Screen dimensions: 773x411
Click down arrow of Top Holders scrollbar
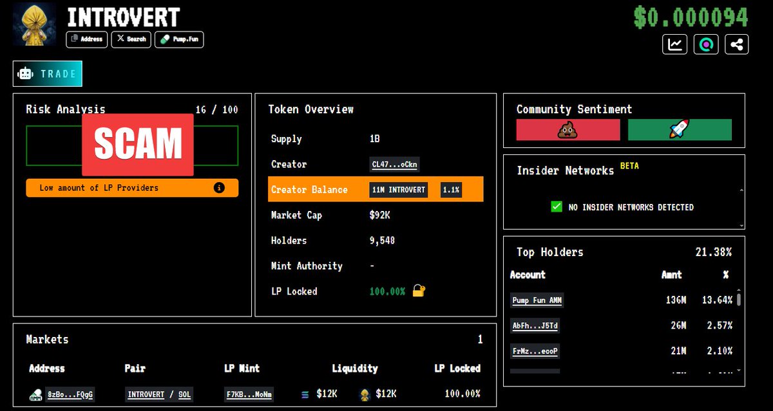click(x=739, y=370)
